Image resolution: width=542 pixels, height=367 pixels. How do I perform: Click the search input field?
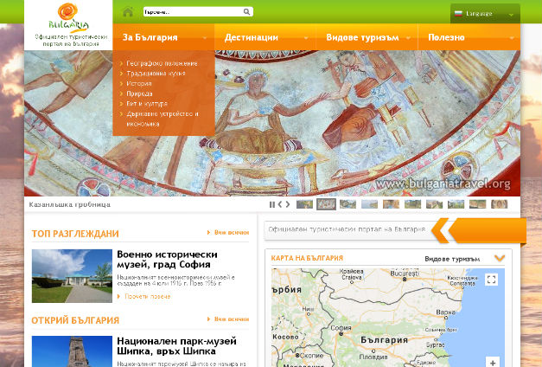[194, 12]
